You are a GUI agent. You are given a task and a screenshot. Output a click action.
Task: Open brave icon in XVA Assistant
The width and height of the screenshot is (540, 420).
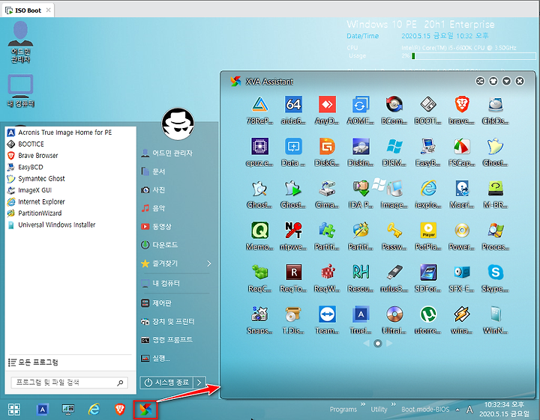(461, 104)
